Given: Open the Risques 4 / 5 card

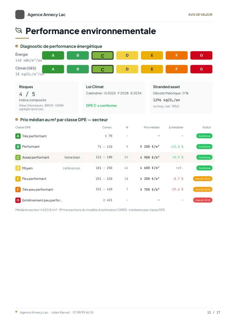Looking at the screenshot, I should click(47, 97).
